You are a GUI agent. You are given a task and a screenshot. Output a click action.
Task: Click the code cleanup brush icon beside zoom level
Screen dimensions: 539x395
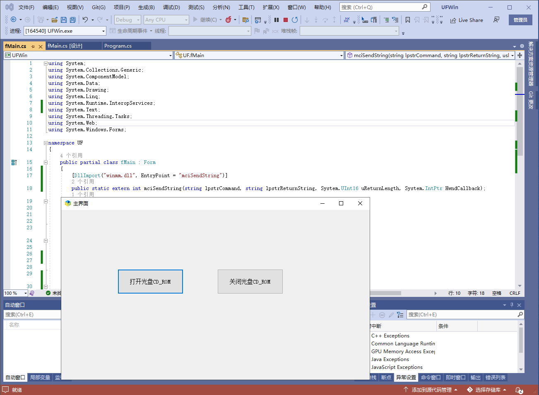pos(32,293)
